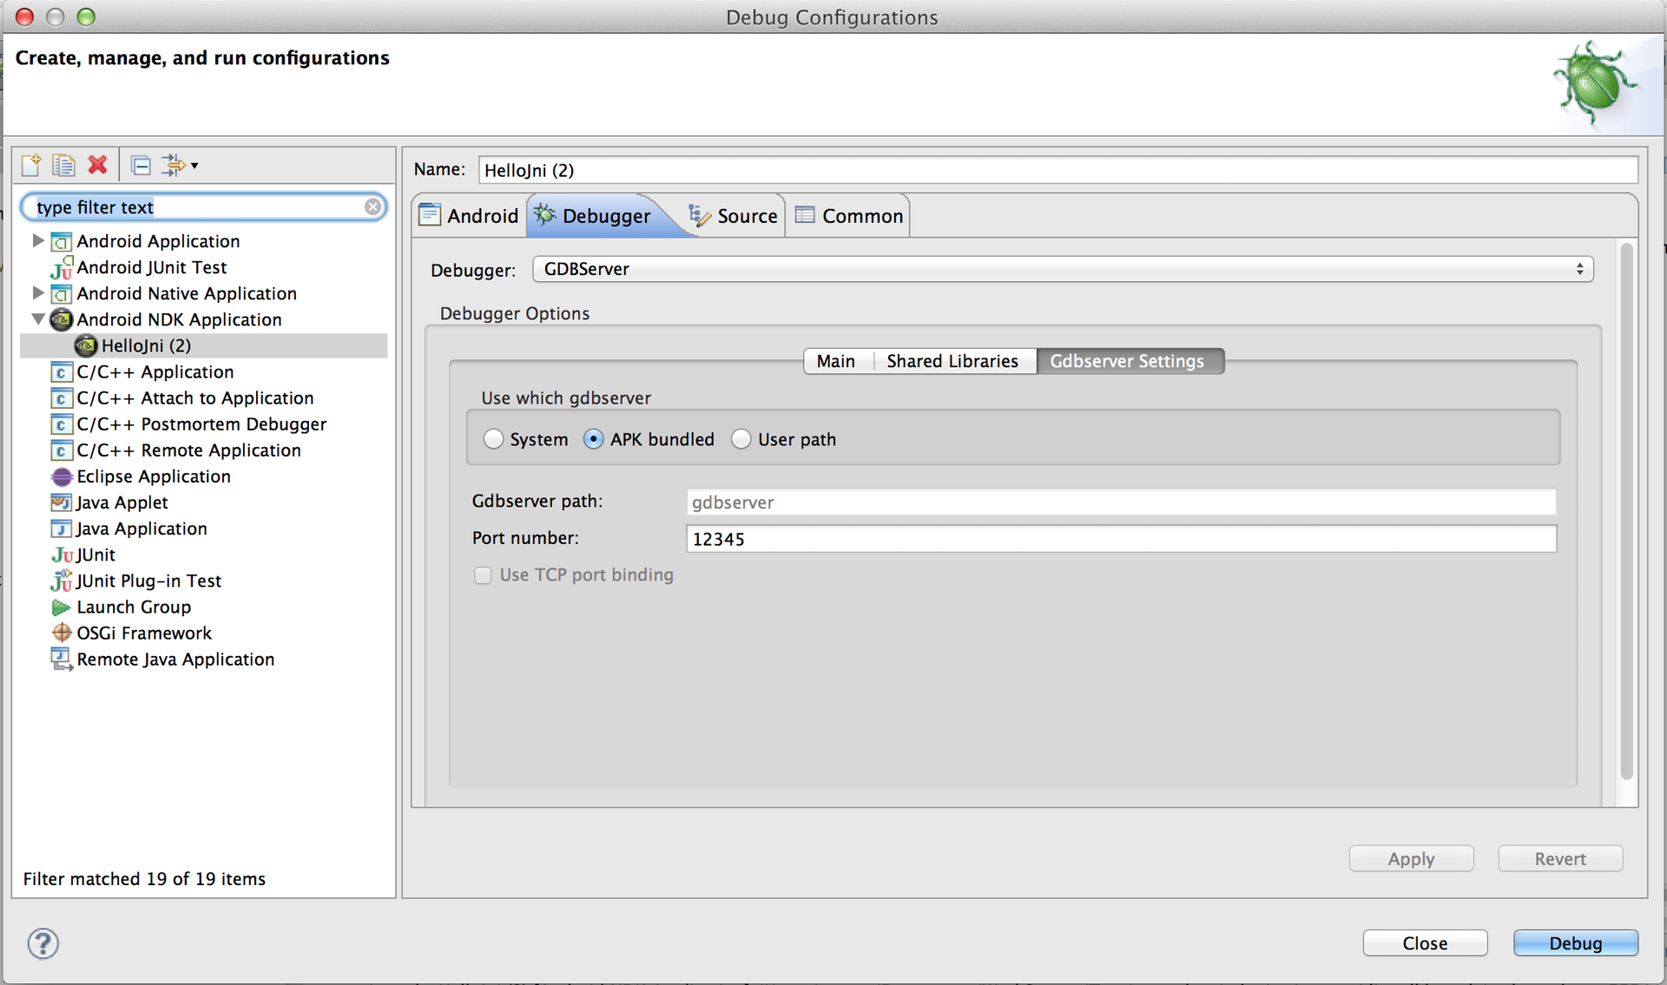Click the Port number field showing 12345

1121,539
